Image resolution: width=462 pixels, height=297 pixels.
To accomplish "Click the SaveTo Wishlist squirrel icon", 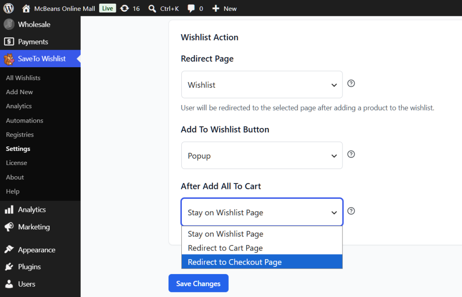I will (x=9, y=59).
